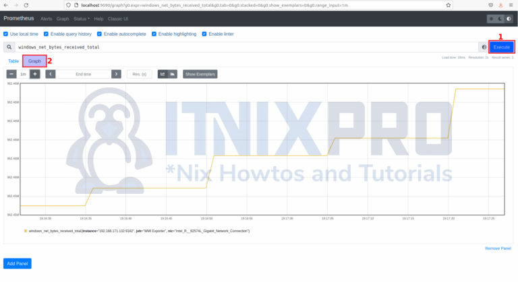
Task: Switch to light theme icon
Action: tap(491, 19)
